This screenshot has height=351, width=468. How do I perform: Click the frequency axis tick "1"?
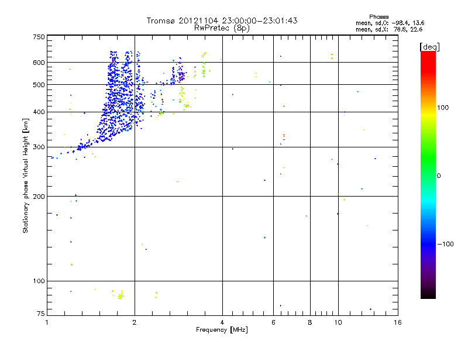47,322
